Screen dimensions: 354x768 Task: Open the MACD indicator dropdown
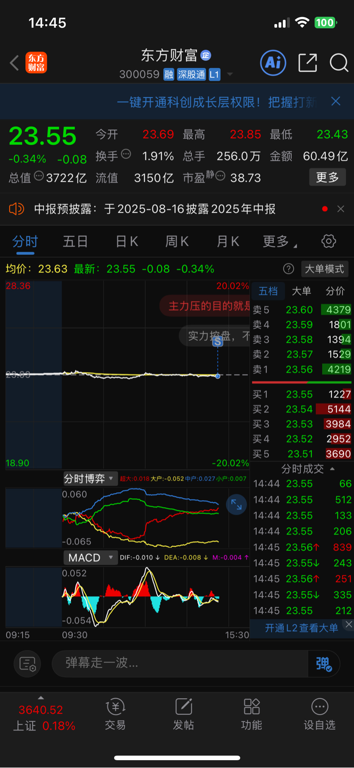pos(90,558)
